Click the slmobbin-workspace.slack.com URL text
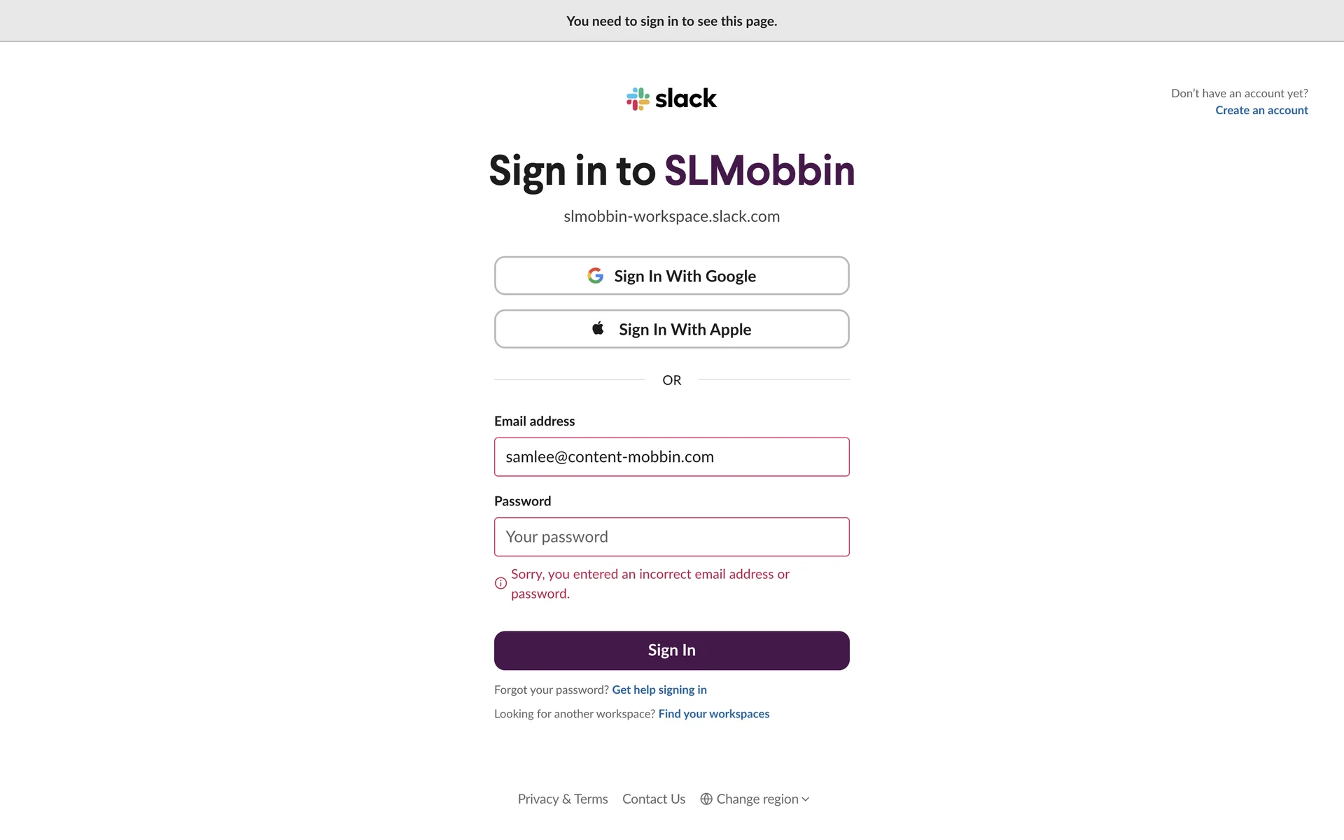Image resolution: width=1344 pixels, height=840 pixels. click(x=671, y=216)
